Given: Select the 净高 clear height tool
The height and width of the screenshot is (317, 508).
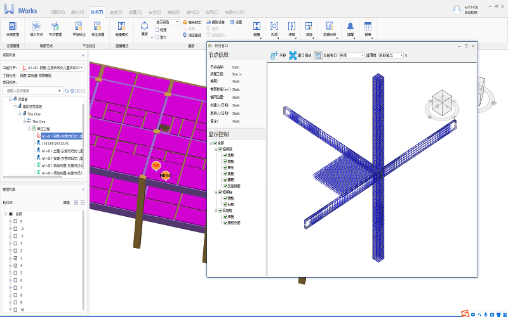Looking at the screenshot, I should click(x=291, y=29).
